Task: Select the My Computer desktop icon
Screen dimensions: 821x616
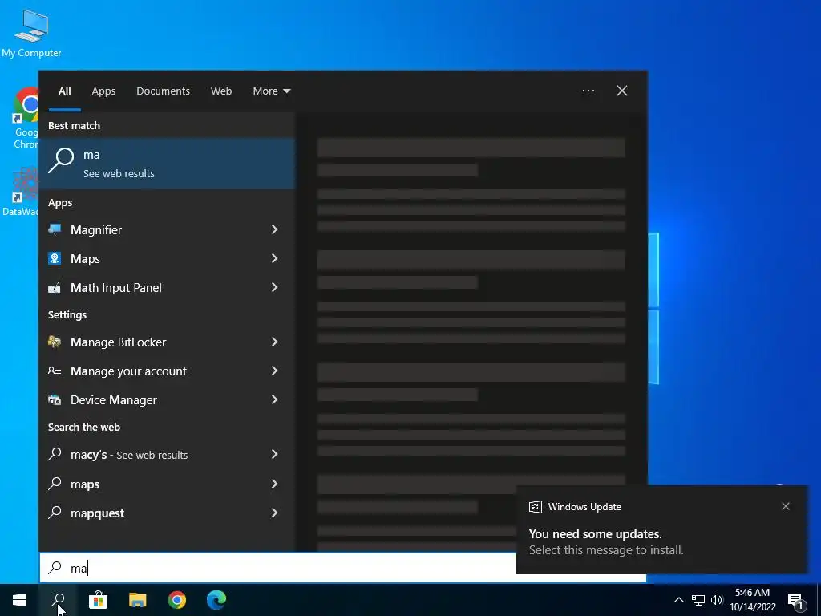Action: [31, 34]
